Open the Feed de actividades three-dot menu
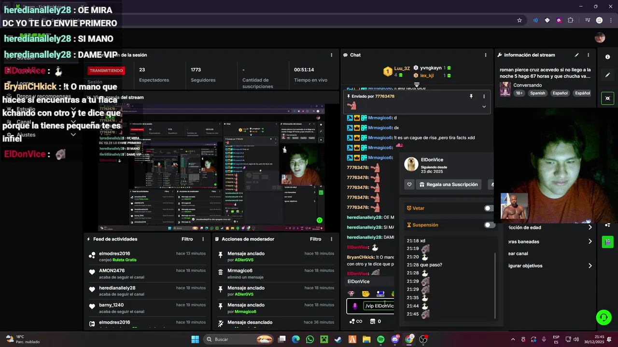Screen dimensions: 618x347 tap(203, 239)
